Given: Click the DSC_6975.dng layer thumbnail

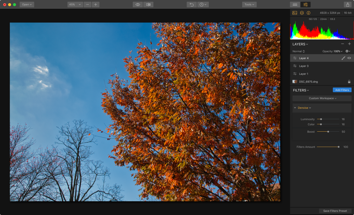Looking at the screenshot, I should point(294,82).
